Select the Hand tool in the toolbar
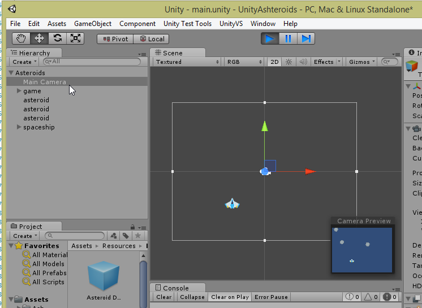Screen dimensions: 422x308 (x=21, y=38)
